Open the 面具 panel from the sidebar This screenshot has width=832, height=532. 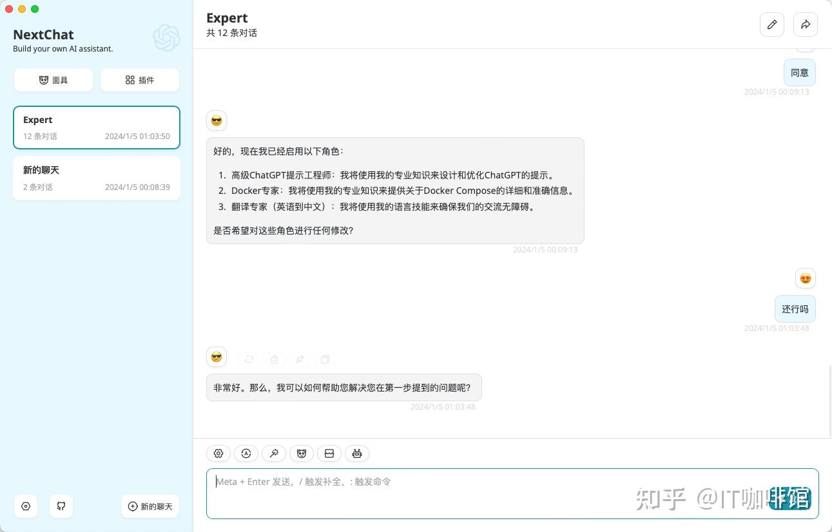click(53, 80)
